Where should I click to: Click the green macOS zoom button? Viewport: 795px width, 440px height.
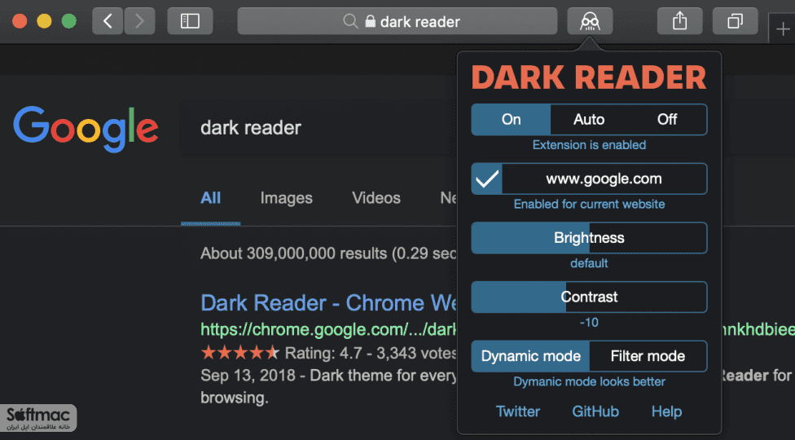coord(69,21)
